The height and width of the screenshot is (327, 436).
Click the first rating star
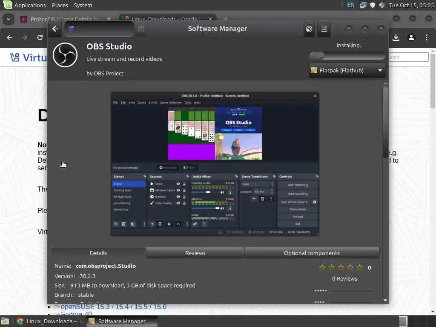pyautogui.click(x=322, y=267)
